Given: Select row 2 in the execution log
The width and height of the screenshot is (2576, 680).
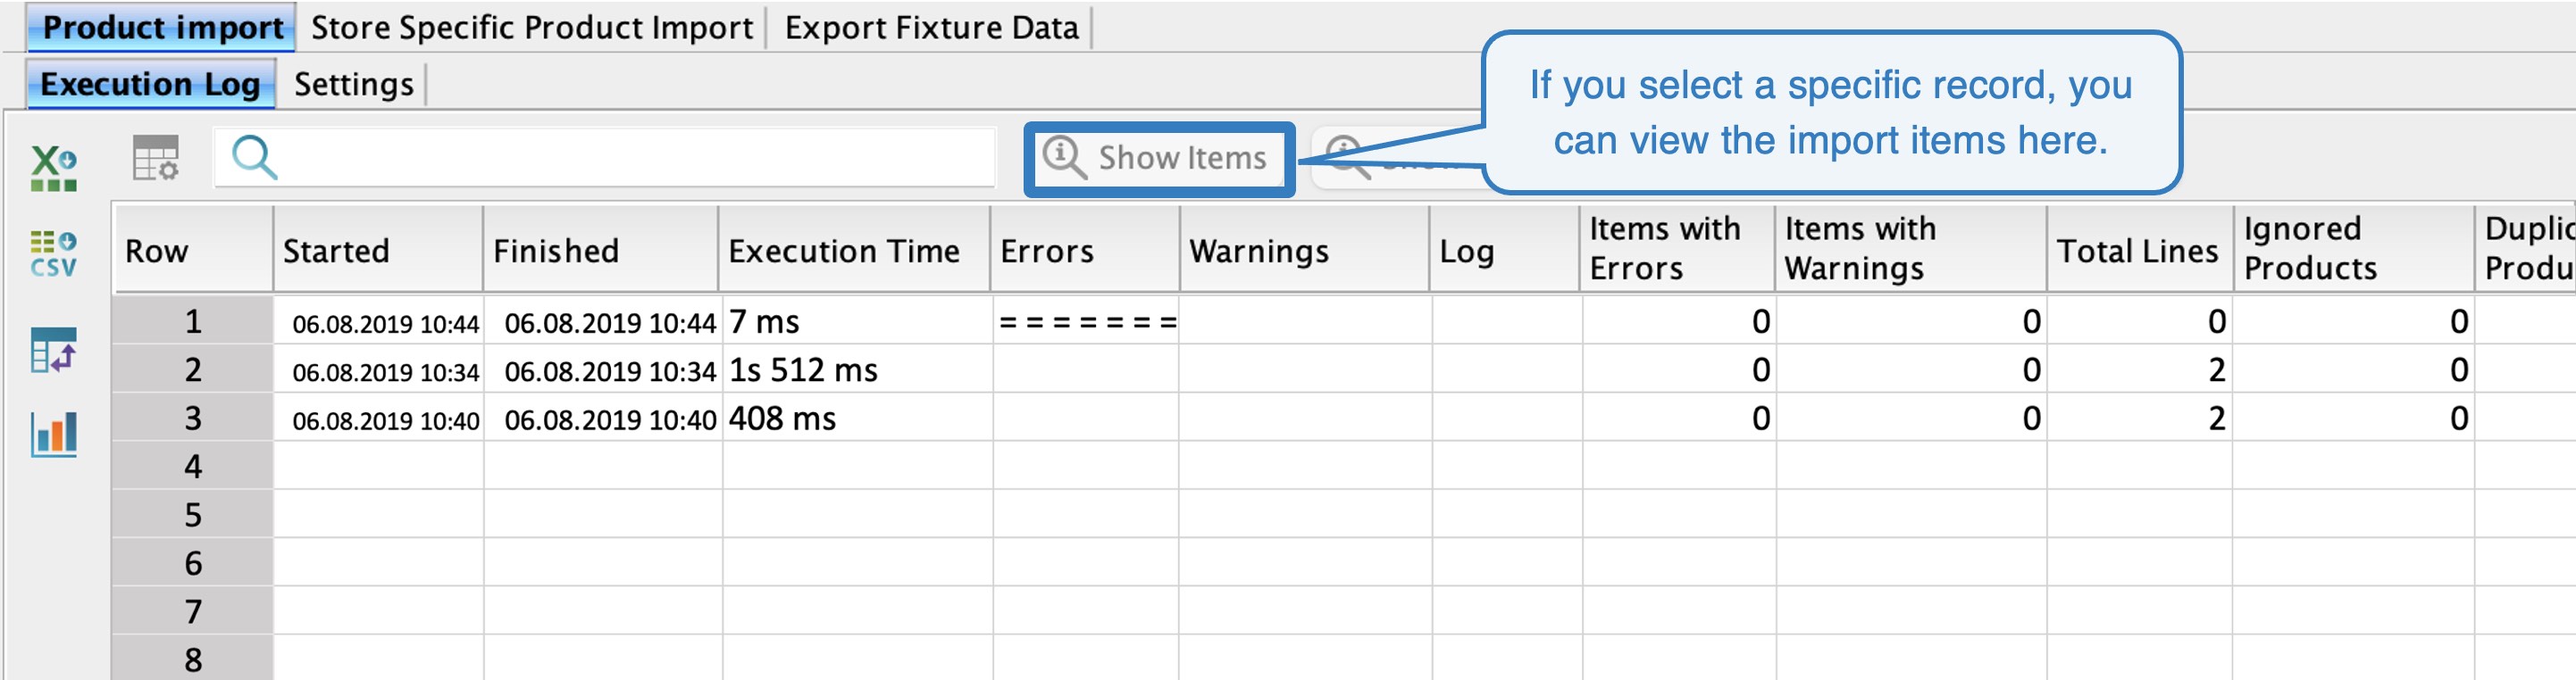Looking at the screenshot, I should pos(193,370).
